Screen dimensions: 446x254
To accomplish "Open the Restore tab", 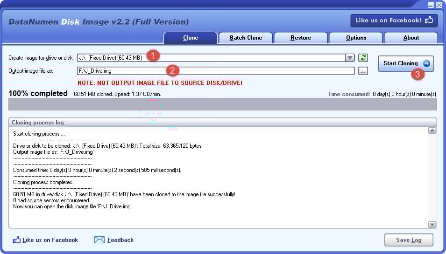I will point(301,38).
